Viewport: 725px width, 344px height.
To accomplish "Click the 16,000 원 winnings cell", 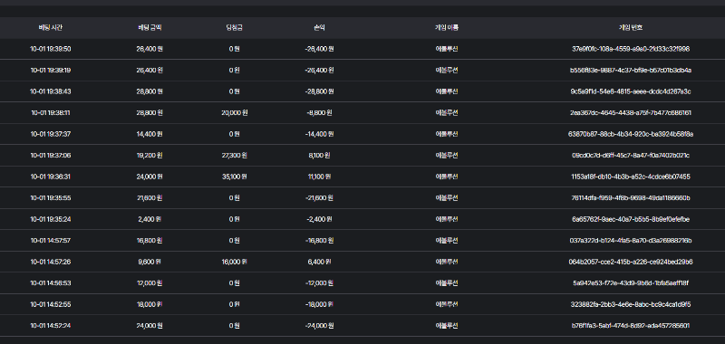I will (235, 262).
